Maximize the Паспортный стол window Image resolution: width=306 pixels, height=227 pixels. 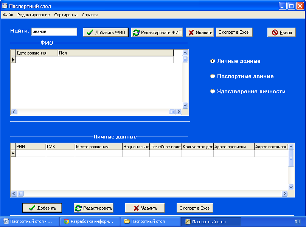point(291,6)
